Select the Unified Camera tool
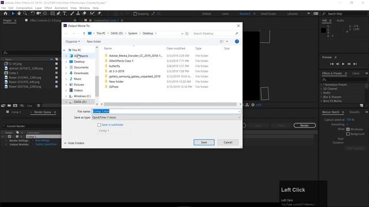This screenshot has height=207, width=369. [x=39, y=14]
